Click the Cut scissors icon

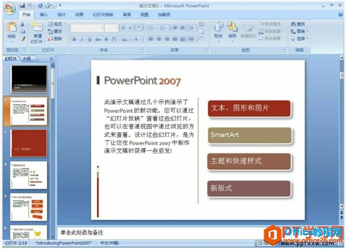point(22,24)
